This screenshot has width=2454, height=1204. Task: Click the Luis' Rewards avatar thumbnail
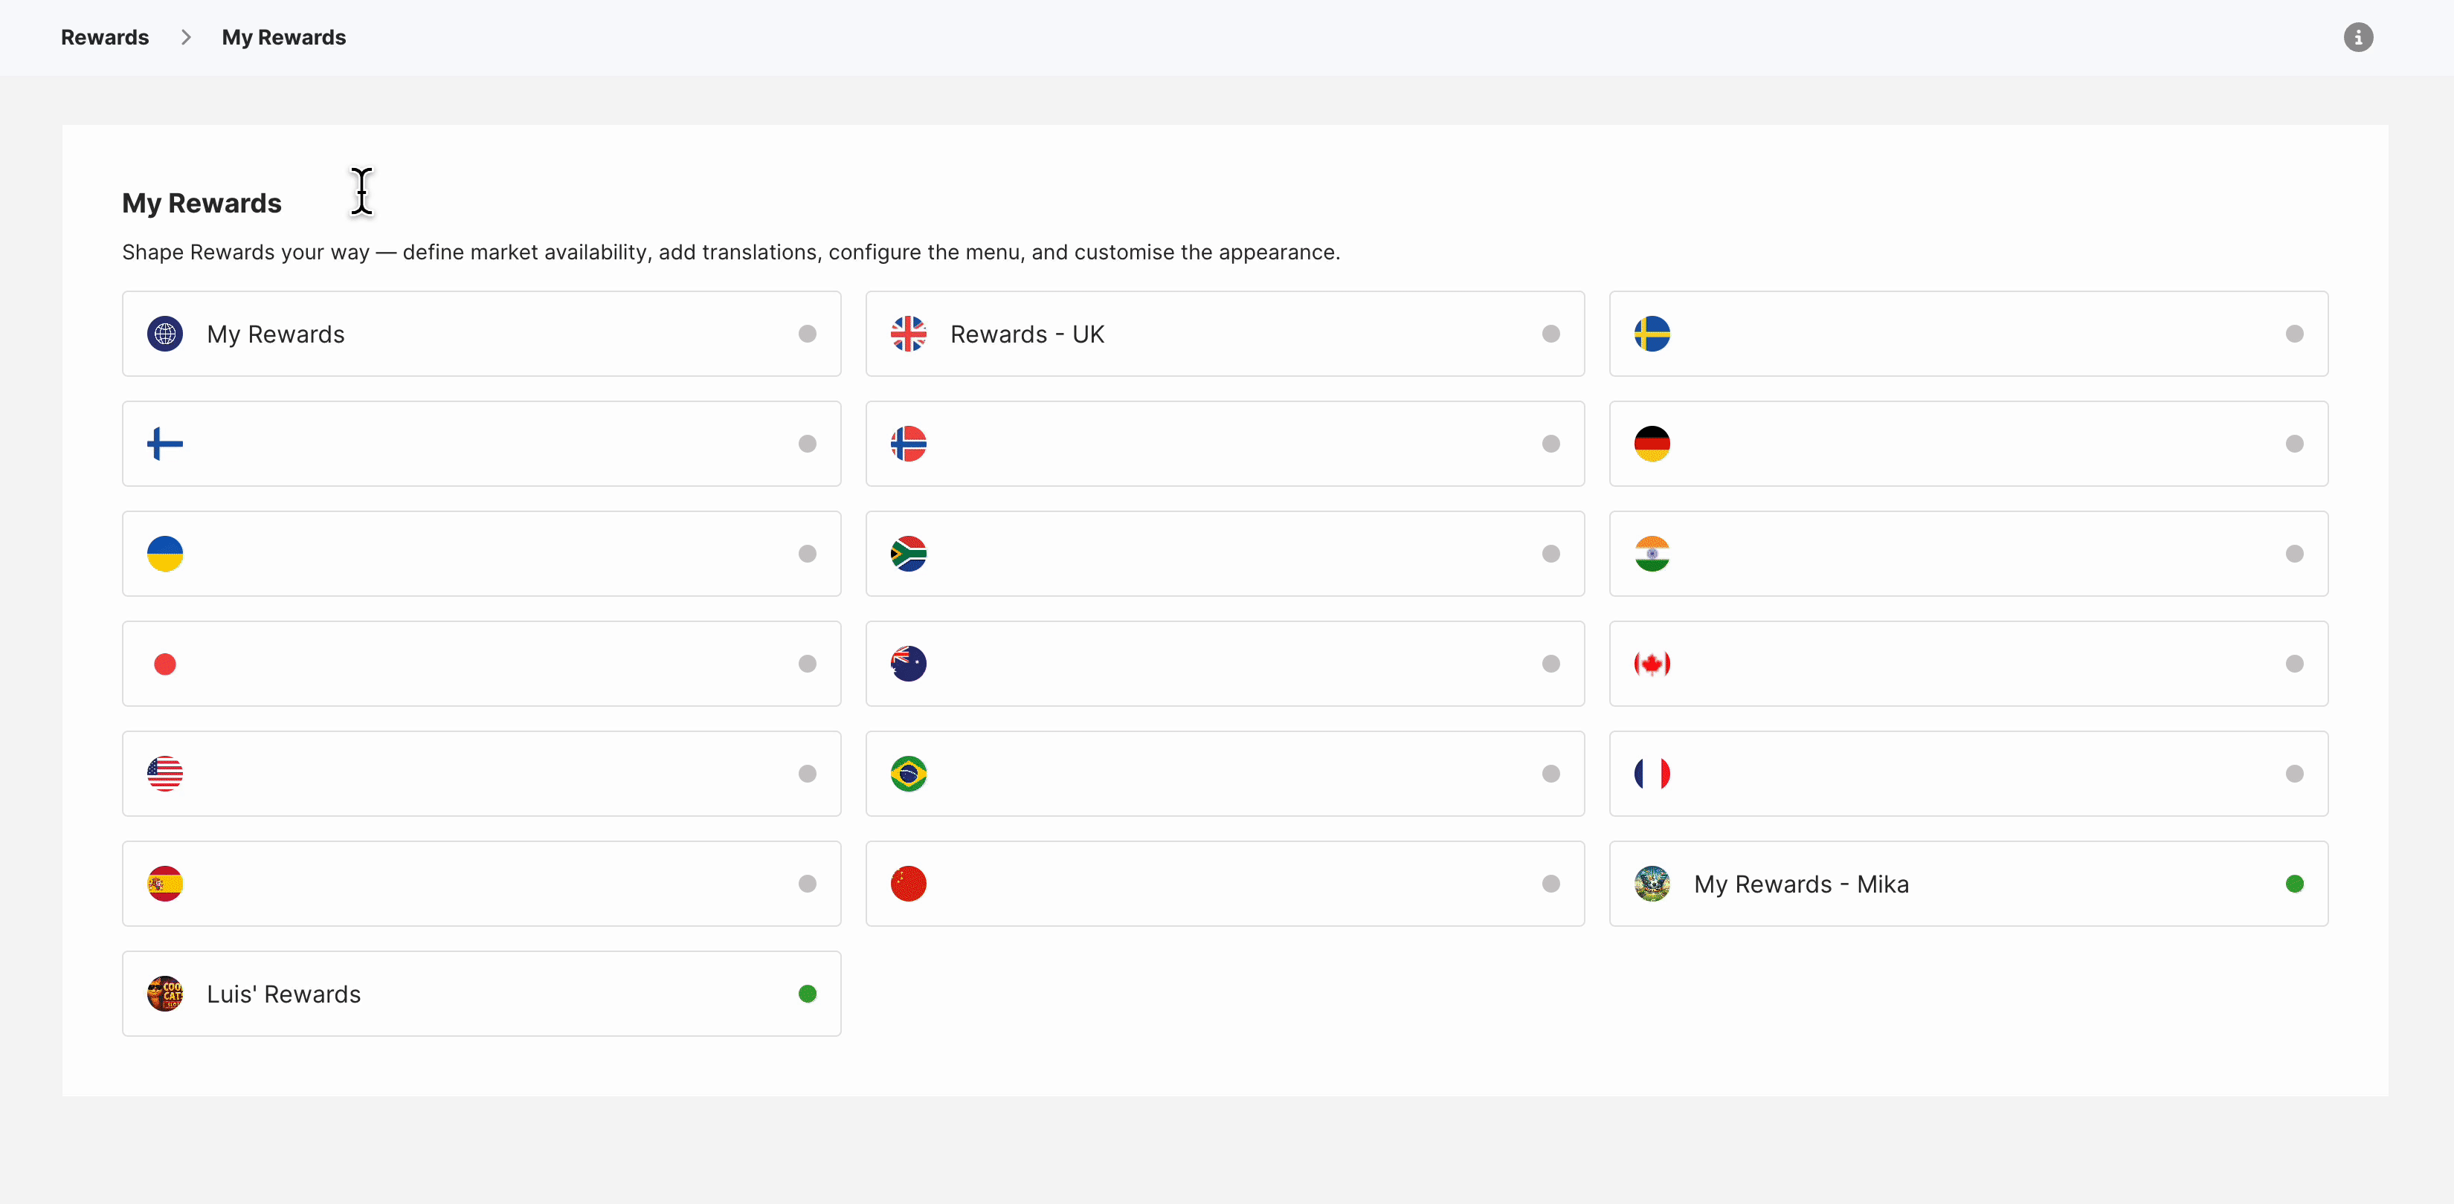click(165, 994)
